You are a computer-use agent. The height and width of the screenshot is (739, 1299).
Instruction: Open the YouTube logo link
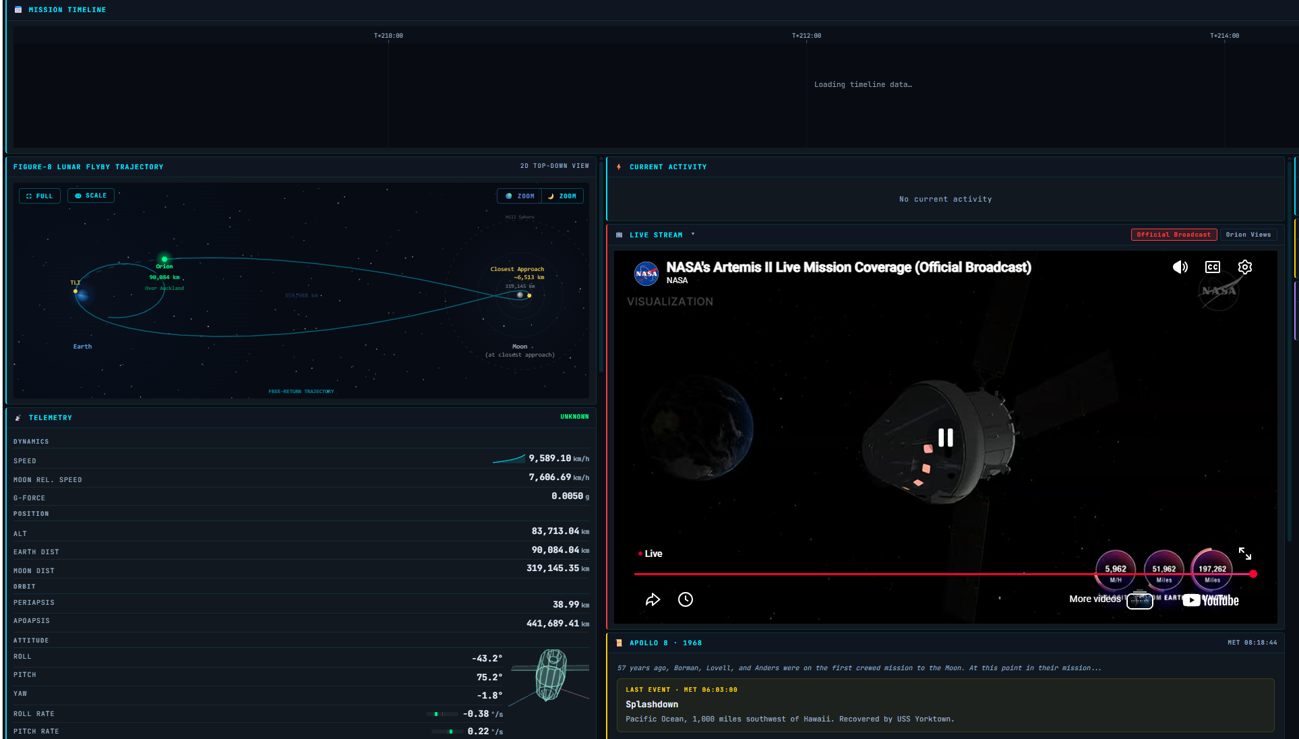coord(1211,600)
